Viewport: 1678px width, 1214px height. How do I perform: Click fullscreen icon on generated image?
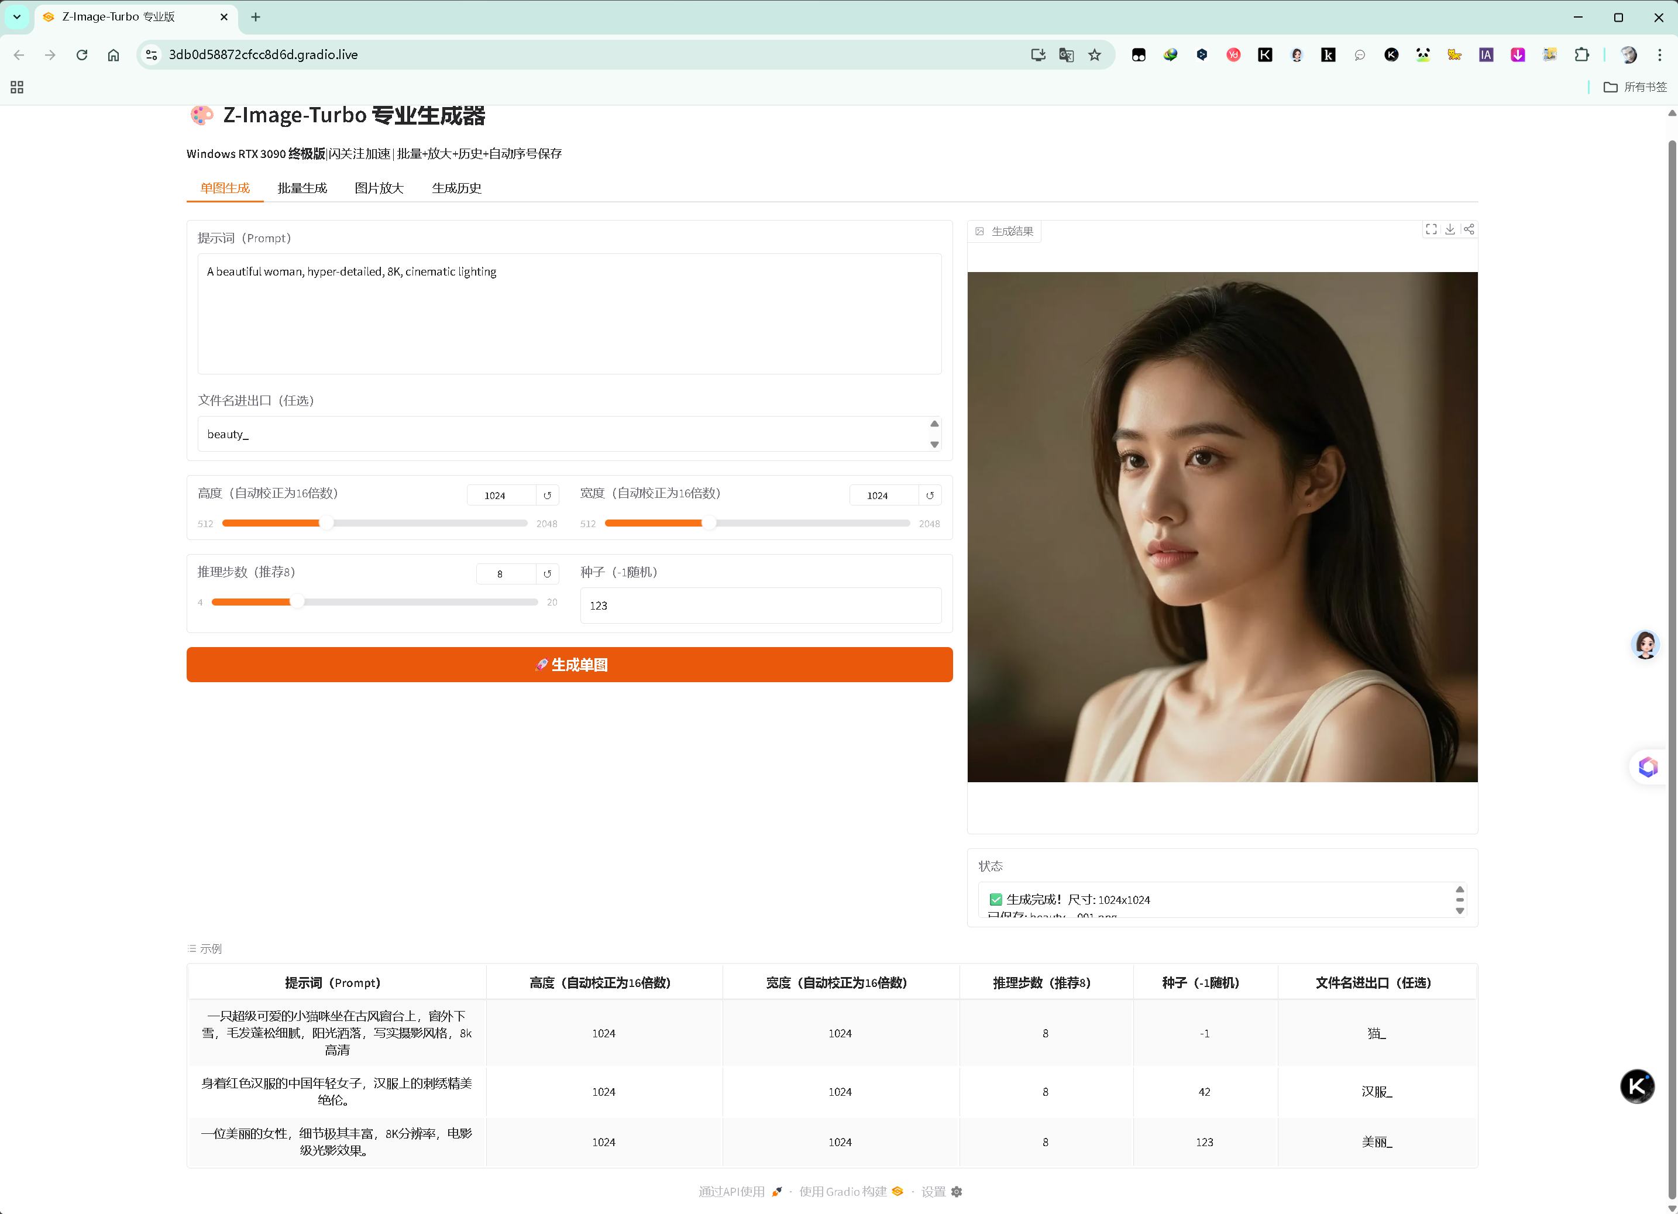(1431, 229)
